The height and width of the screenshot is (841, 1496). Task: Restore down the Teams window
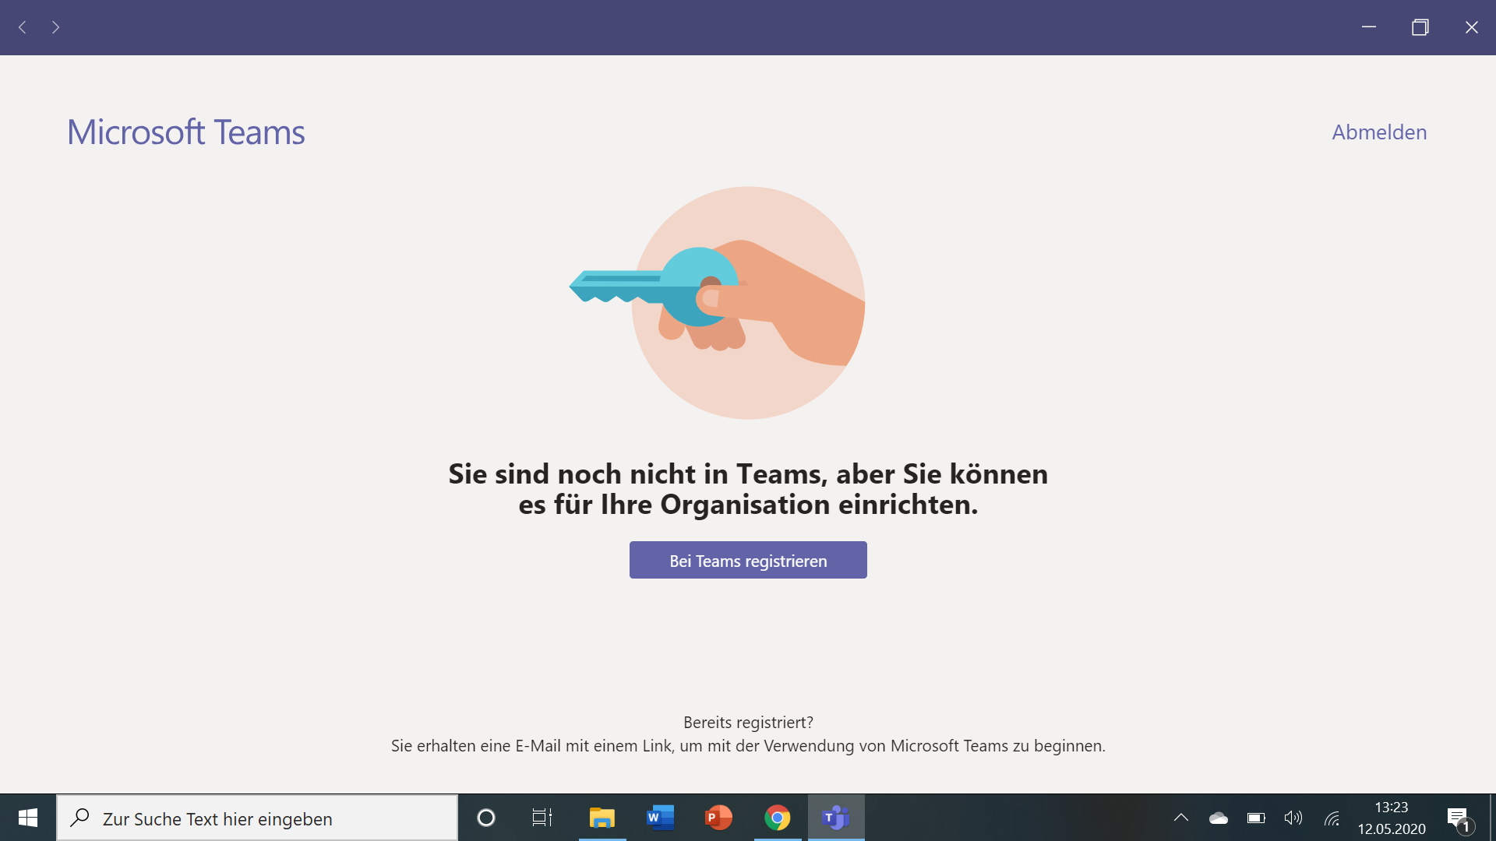1420,27
